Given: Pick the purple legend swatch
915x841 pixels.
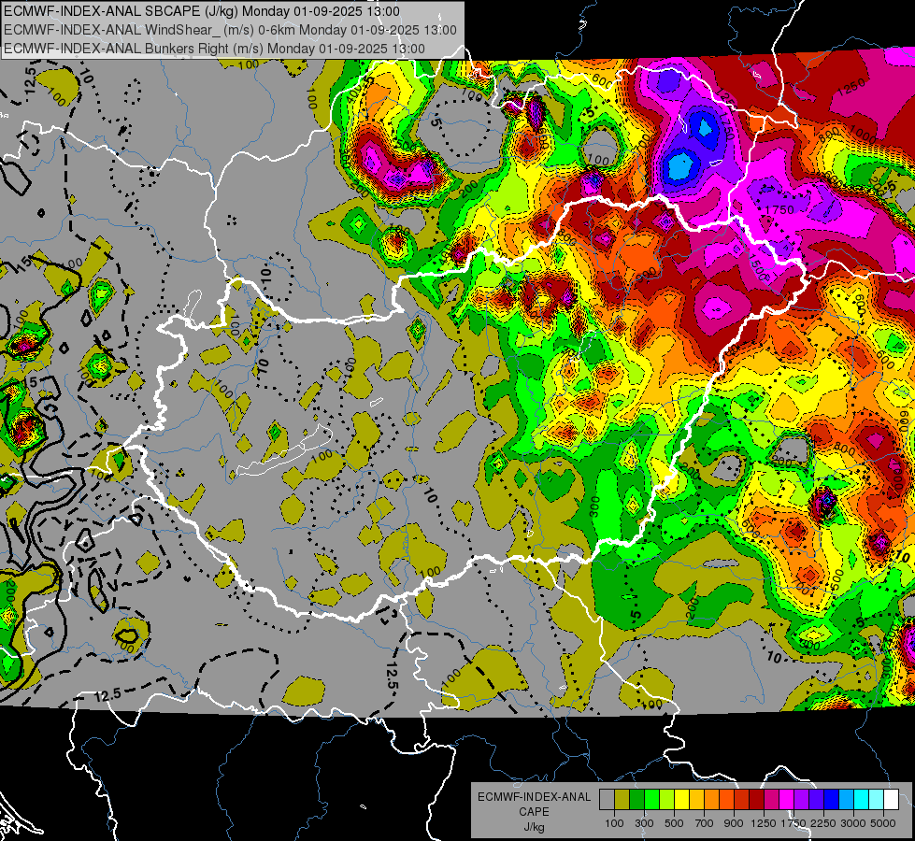Looking at the screenshot, I should click(x=802, y=800).
